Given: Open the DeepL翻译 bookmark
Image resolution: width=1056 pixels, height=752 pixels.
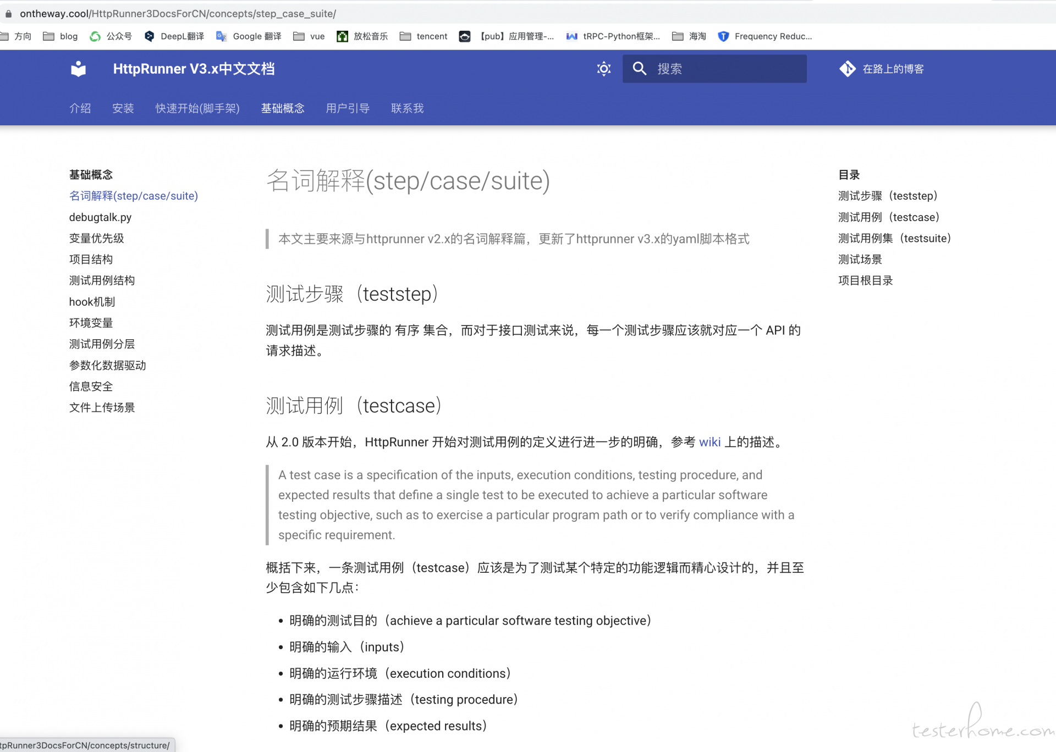Looking at the screenshot, I should click(174, 36).
